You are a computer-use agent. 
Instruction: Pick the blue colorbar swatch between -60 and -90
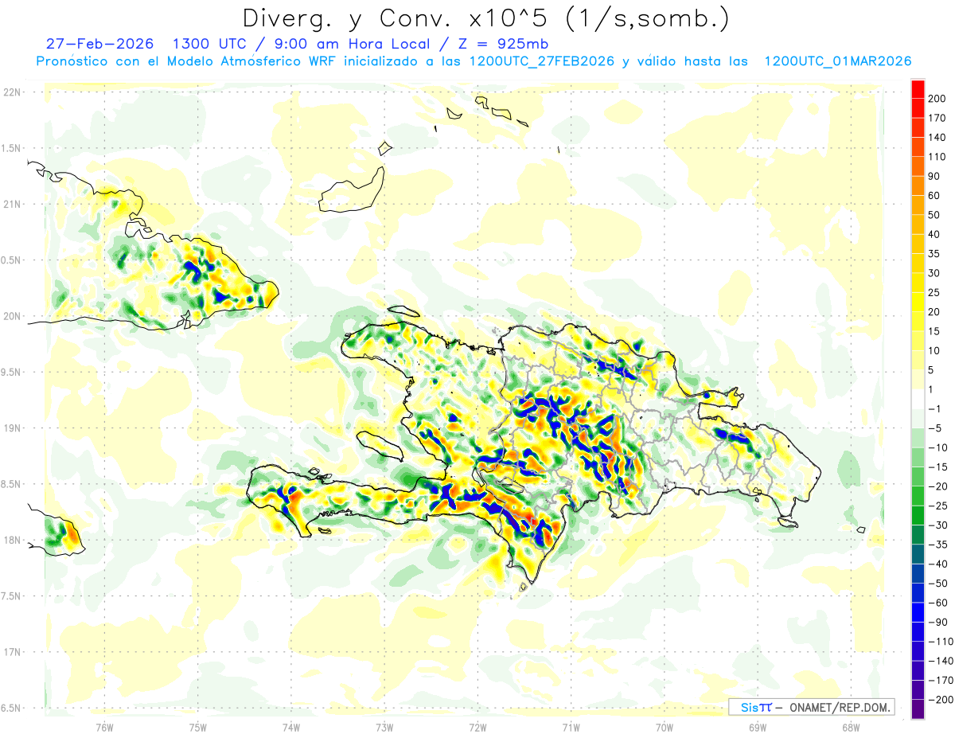pos(918,612)
